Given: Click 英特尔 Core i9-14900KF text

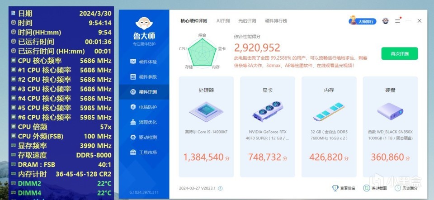Looking at the screenshot, I should click(x=206, y=132).
